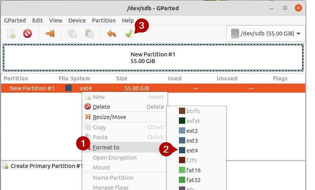This screenshot has height=190, width=315.
Task: Minimize the GParted window
Action: click(272, 8)
